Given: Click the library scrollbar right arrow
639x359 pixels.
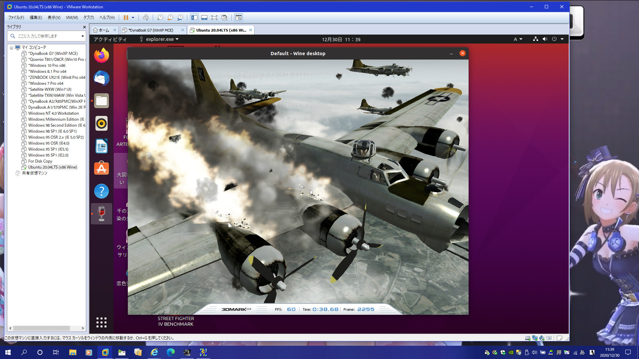Looking at the screenshot, I should 83,328.
